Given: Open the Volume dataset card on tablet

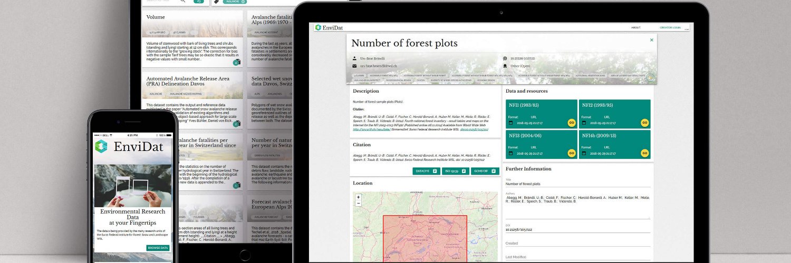Looking at the screenshot, I should (x=192, y=38).
